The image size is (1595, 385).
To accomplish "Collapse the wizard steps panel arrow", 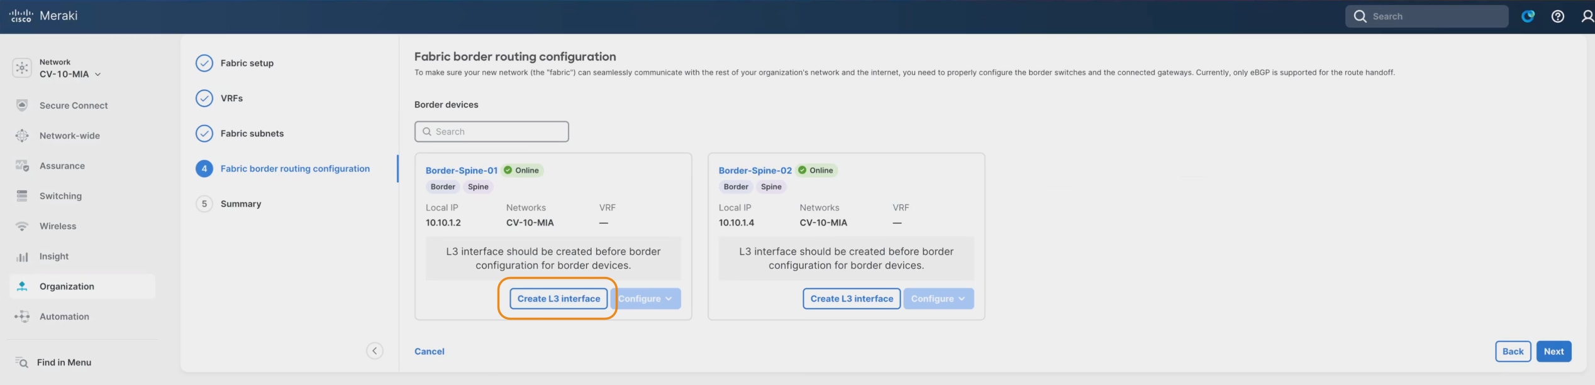I will [375, 351].
